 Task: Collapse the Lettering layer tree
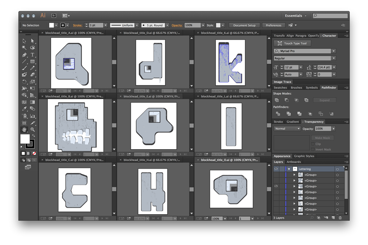coord(289,169)
